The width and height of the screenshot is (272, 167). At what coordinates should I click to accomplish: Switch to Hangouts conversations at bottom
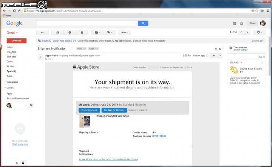pyautogui.click(x=23, y=163)
